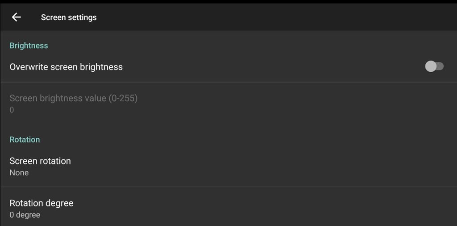Go back using the arrow icon

[17, 17]
